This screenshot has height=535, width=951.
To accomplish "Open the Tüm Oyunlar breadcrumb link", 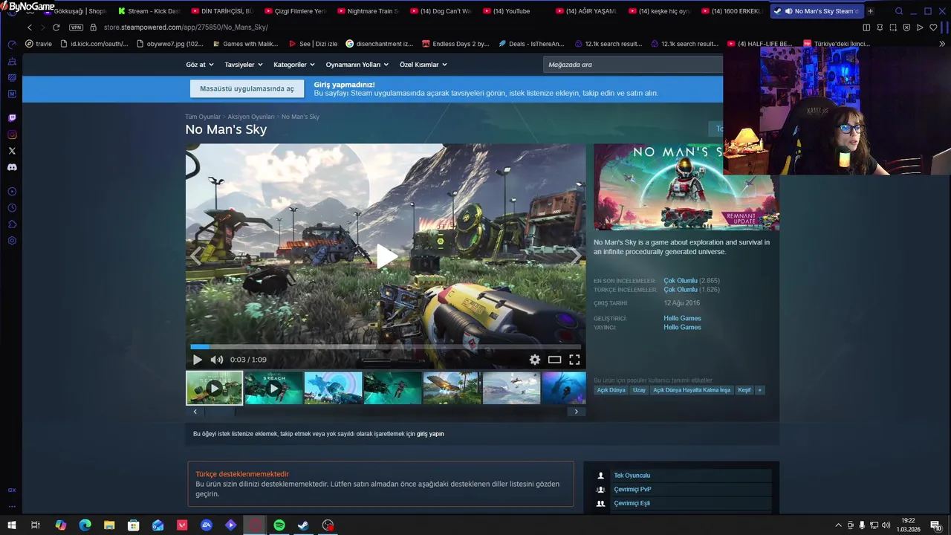I will point(203,117).
